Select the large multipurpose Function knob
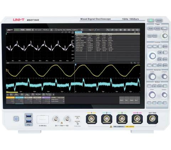 click(x=152, y=56)
